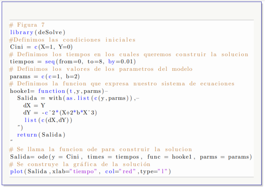Click the comment about construye la gráfica

point(80,164)
